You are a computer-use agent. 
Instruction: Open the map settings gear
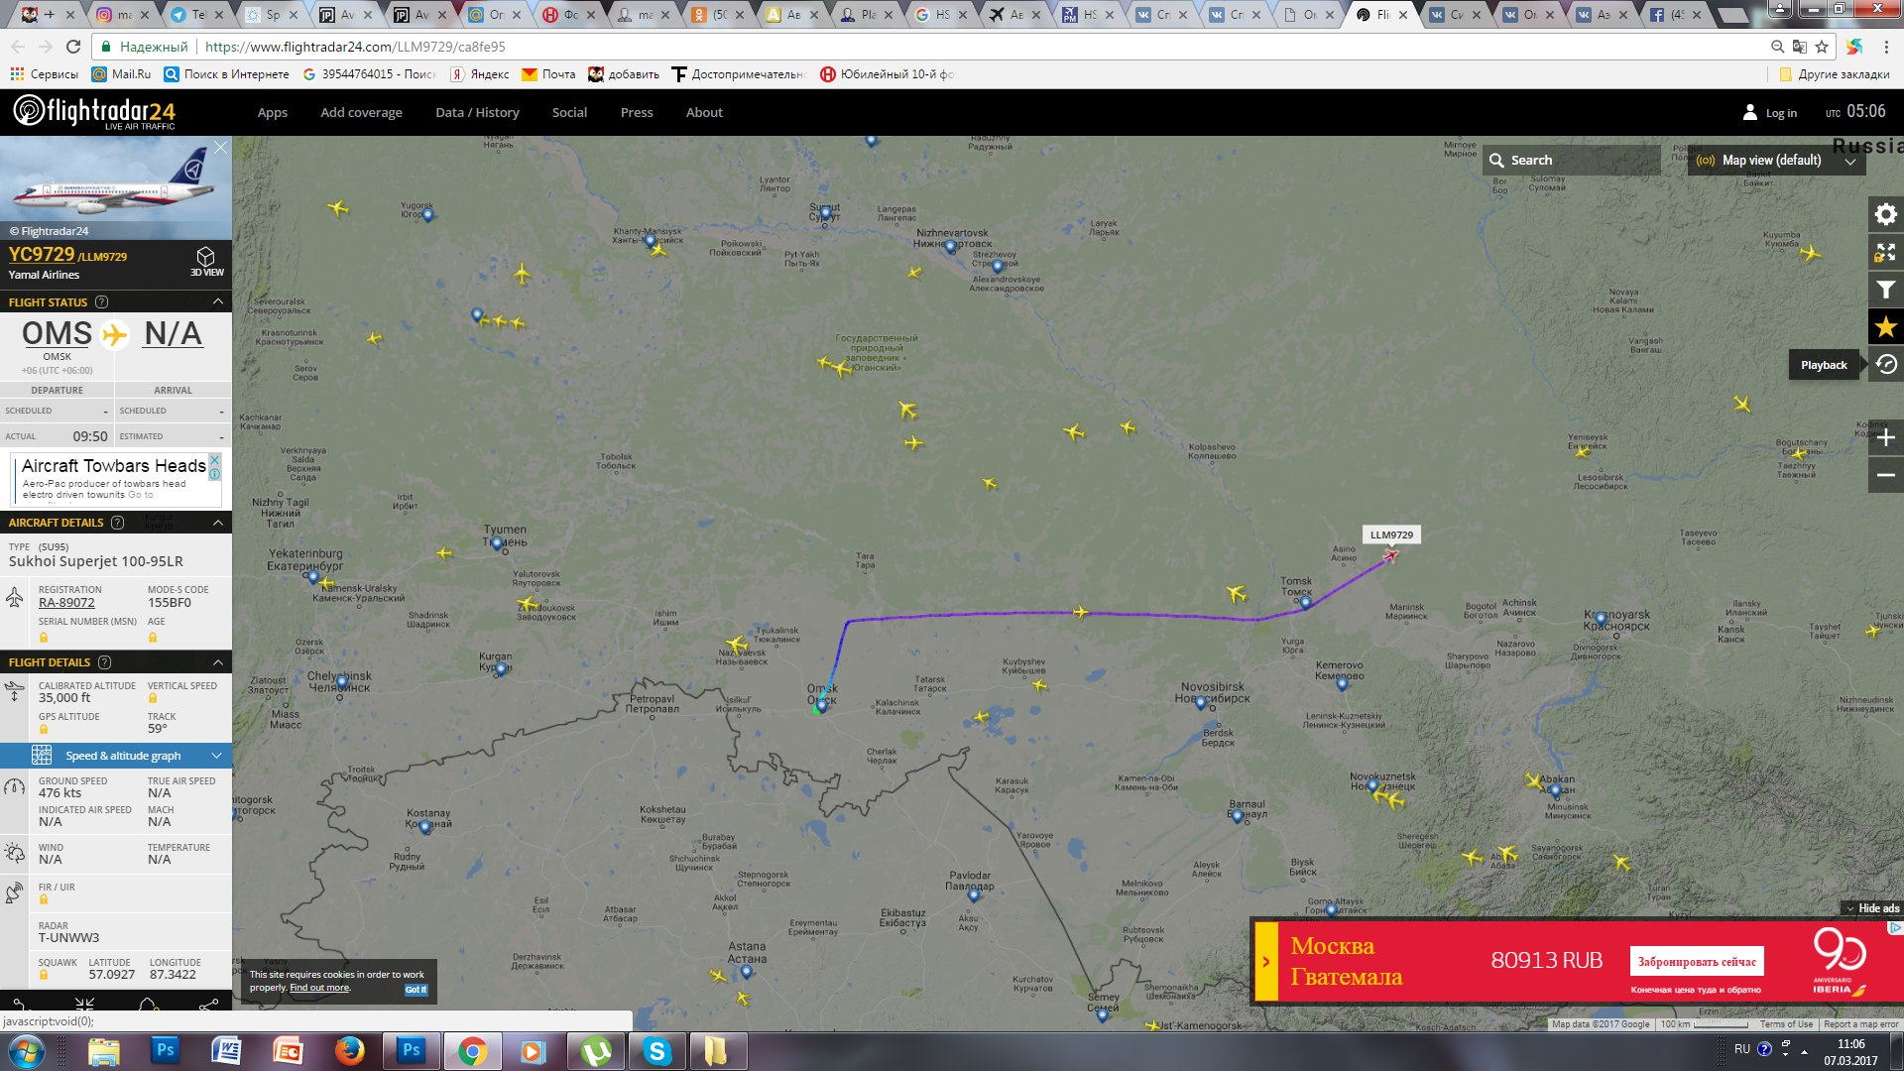tap(1885, 214)
